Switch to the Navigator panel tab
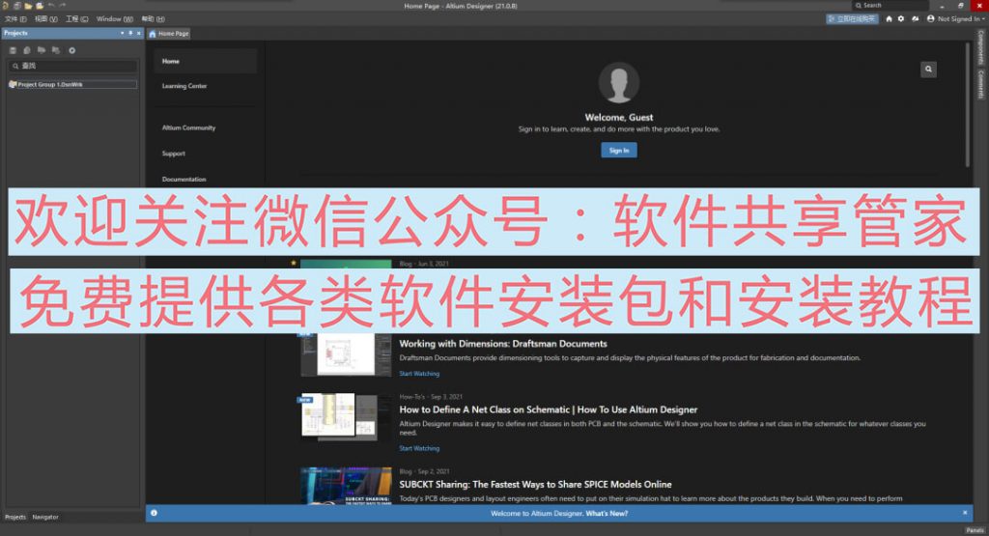The width and height of the screenshot is (989, 536). coord(45,517)
